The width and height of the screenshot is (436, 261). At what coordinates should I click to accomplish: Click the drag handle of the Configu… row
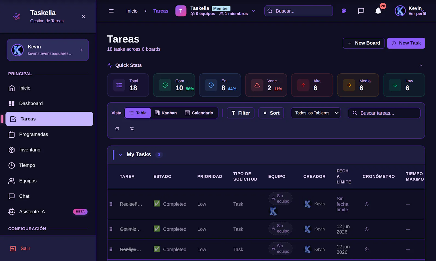[x=111, y=249]
